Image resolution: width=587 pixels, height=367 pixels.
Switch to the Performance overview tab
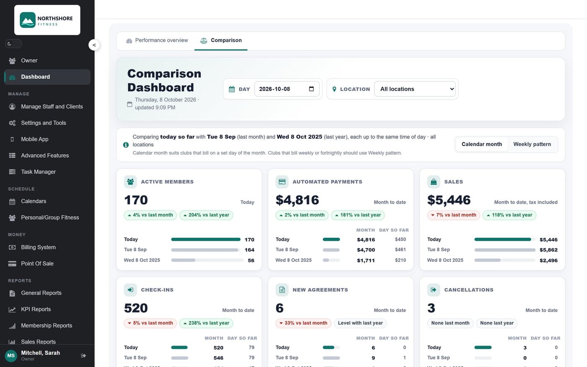pyautogui.click(x=157, y=40)
